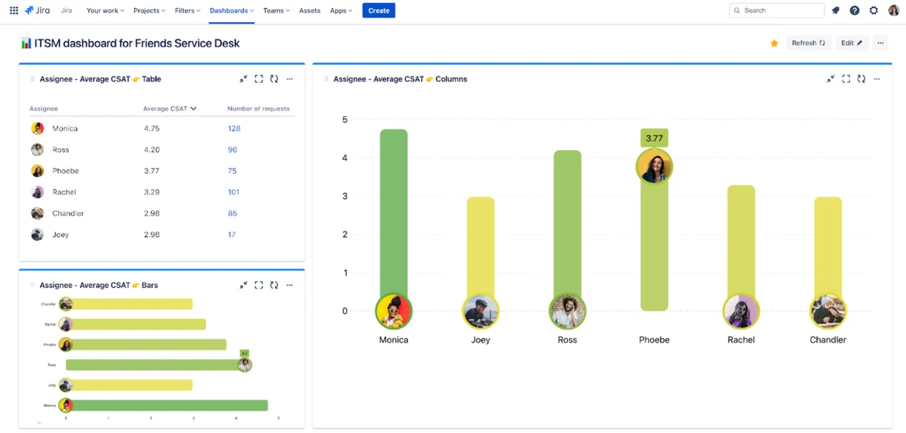Open the app switcher grid icon

[x=13, y=10]
